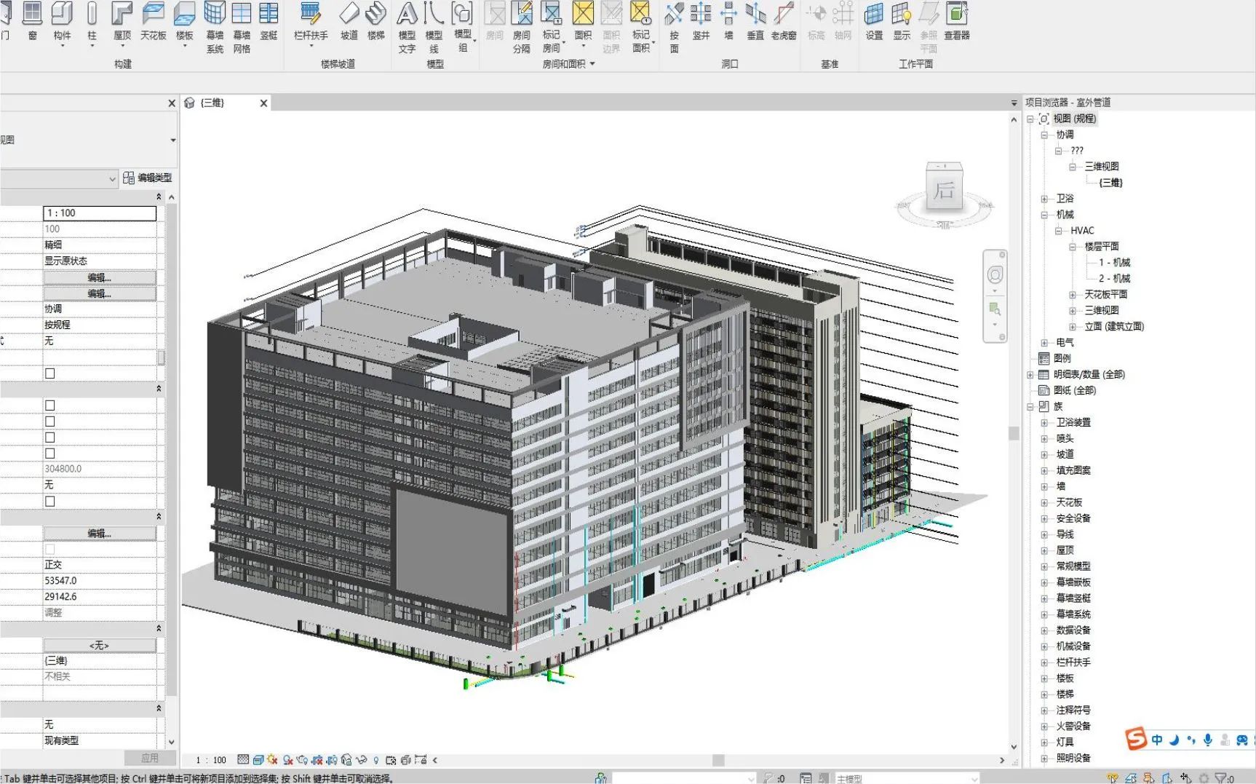
Task: Click the 编辑类型 button
Action: pos(148,178)
